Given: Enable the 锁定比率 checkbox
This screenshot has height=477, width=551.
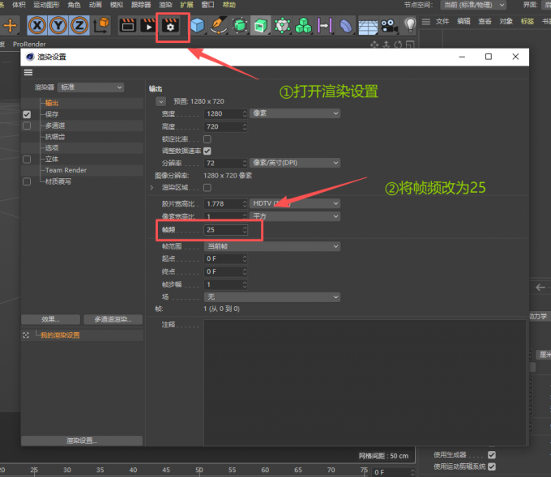Looking at the screenshot, I should click(x=207, y=139).
